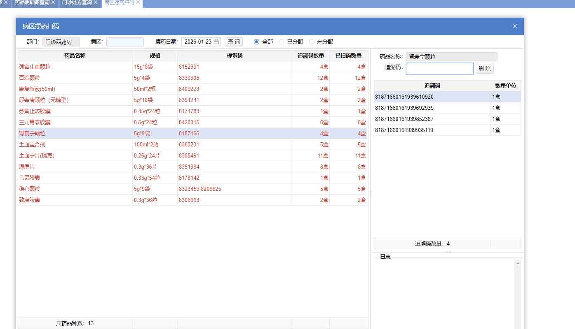Image resolution: width=575 pixels, height=329 pixels.
Task: Click the 摆药日期 date field
Action: pos(201,42)
